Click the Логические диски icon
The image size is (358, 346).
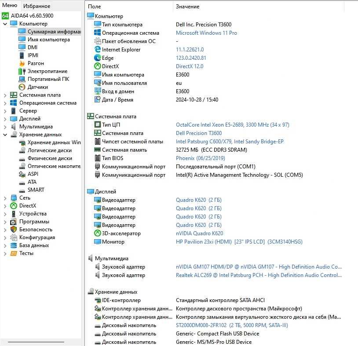point(22,150)
